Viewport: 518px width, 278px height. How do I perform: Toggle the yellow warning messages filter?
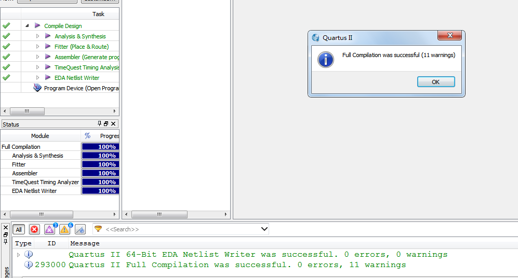65,229
